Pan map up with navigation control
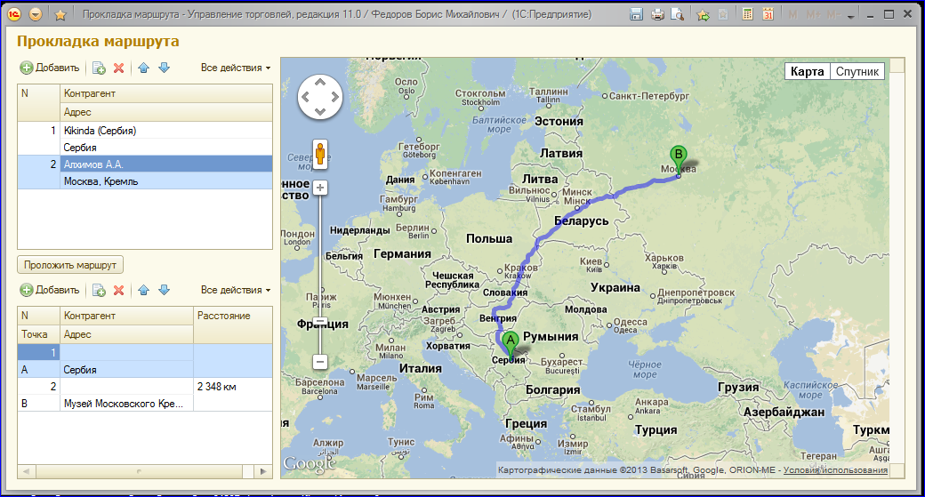 319,82
